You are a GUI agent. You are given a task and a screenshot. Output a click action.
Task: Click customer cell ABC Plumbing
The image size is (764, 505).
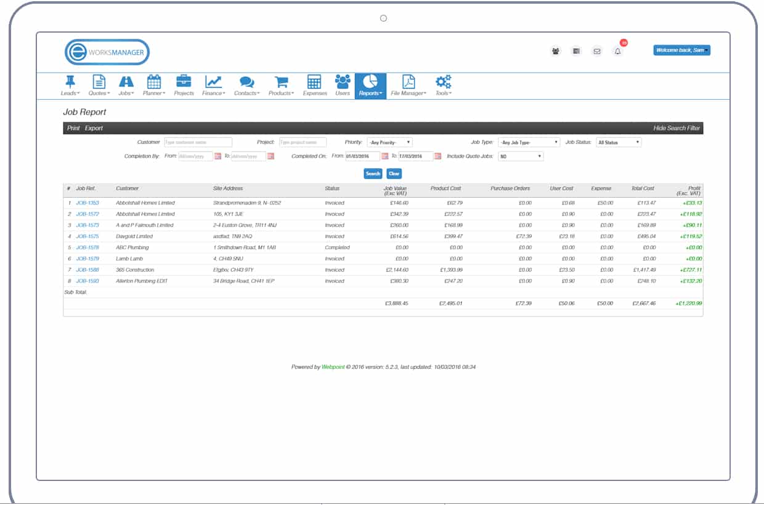(132, 248)
